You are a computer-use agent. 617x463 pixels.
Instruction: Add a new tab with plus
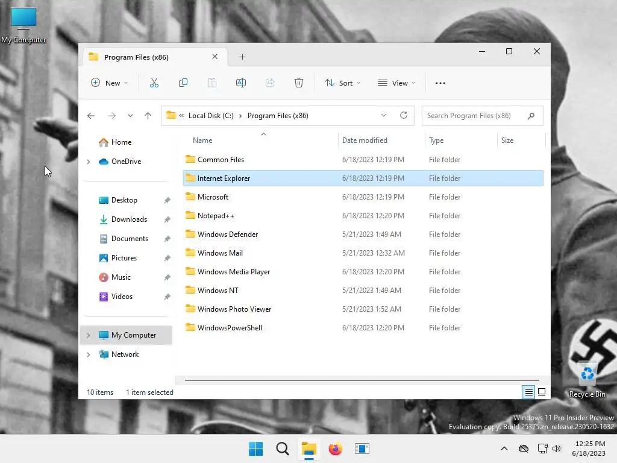coord(242,57)
